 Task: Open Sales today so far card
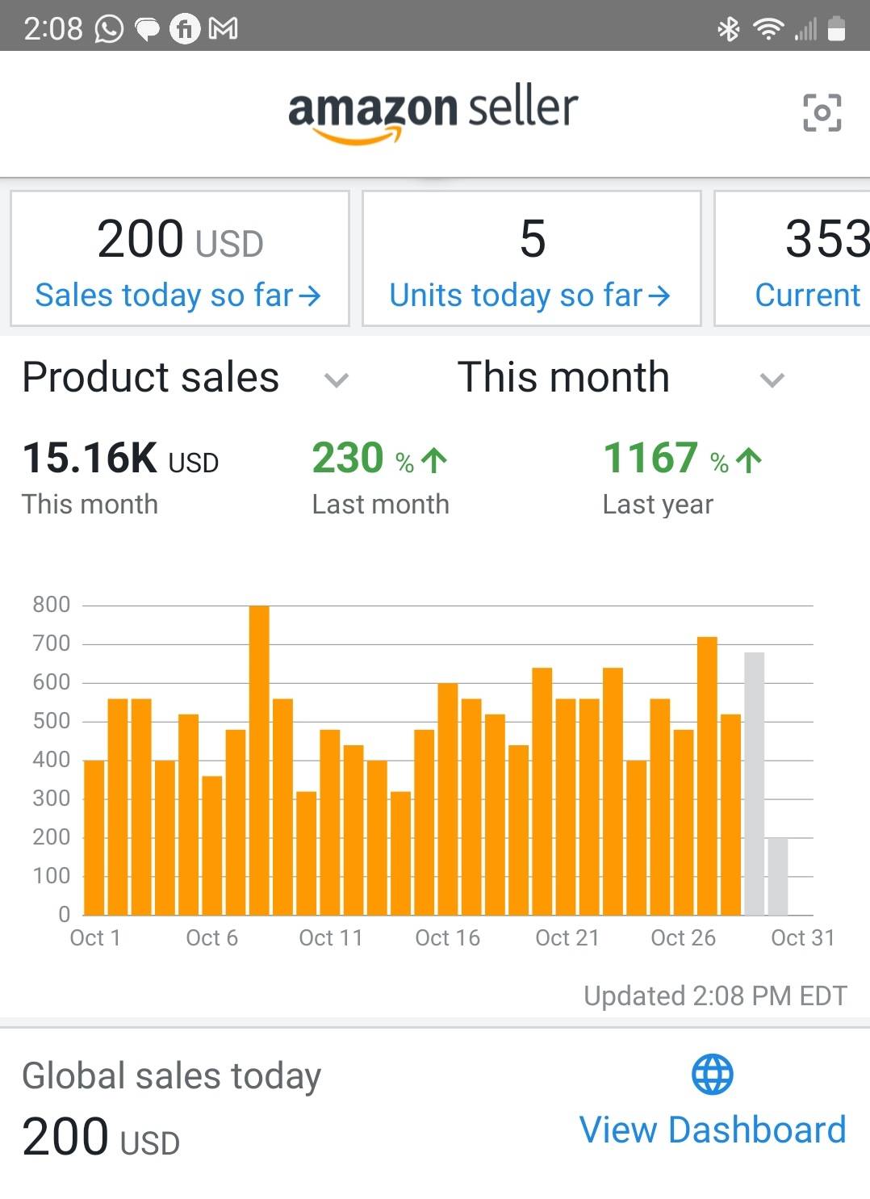click(x=179, y=258)
